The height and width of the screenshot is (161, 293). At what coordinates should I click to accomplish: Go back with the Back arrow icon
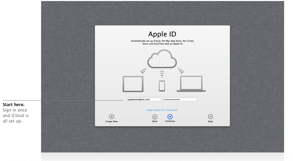click(155, 117)
